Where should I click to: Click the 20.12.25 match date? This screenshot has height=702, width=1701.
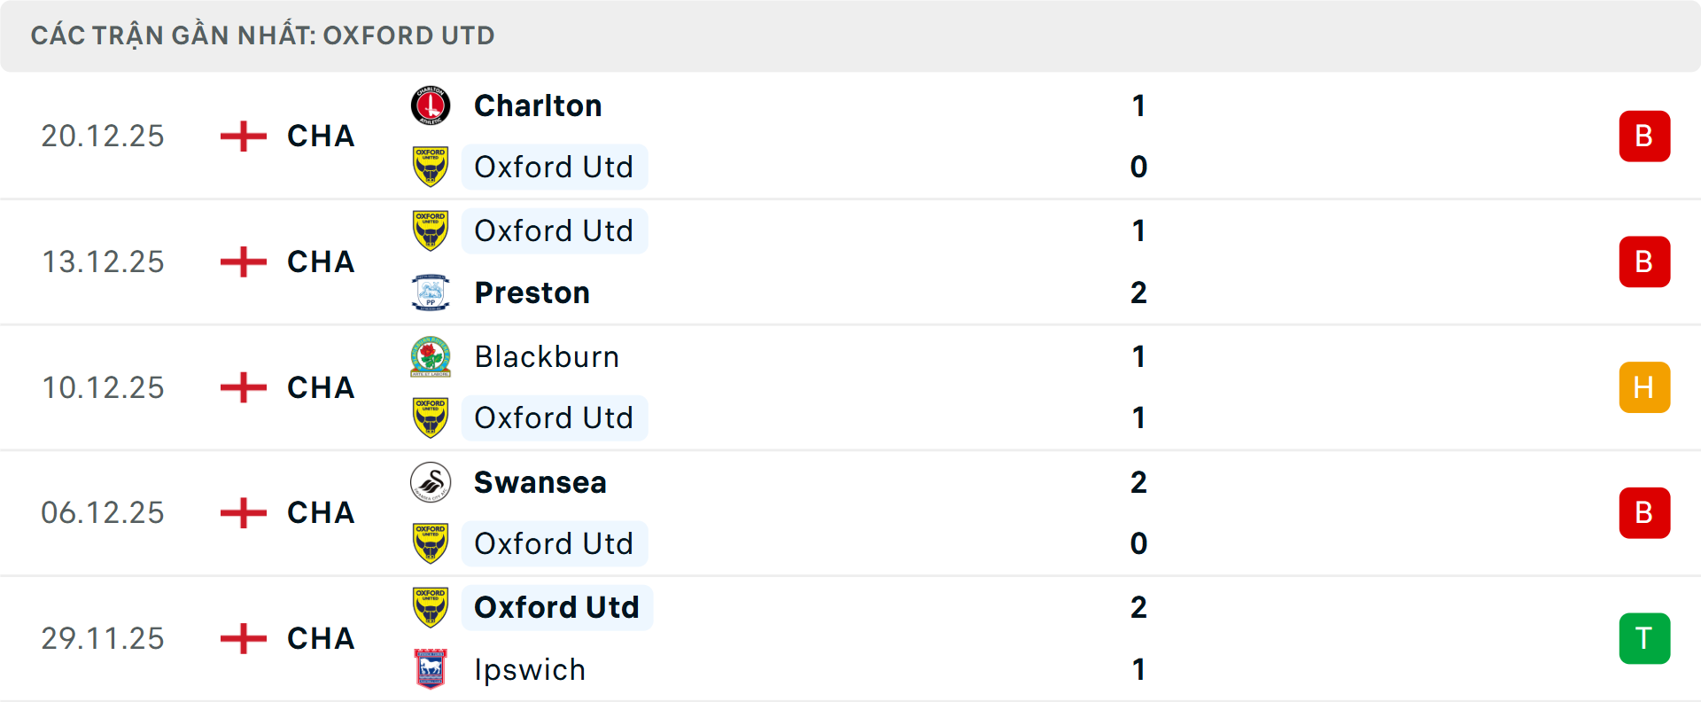pyautogui.click(x=103, y=136)
